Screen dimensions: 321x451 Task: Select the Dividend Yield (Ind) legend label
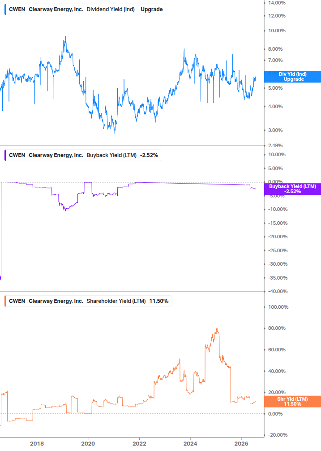[x=111, y=9]
